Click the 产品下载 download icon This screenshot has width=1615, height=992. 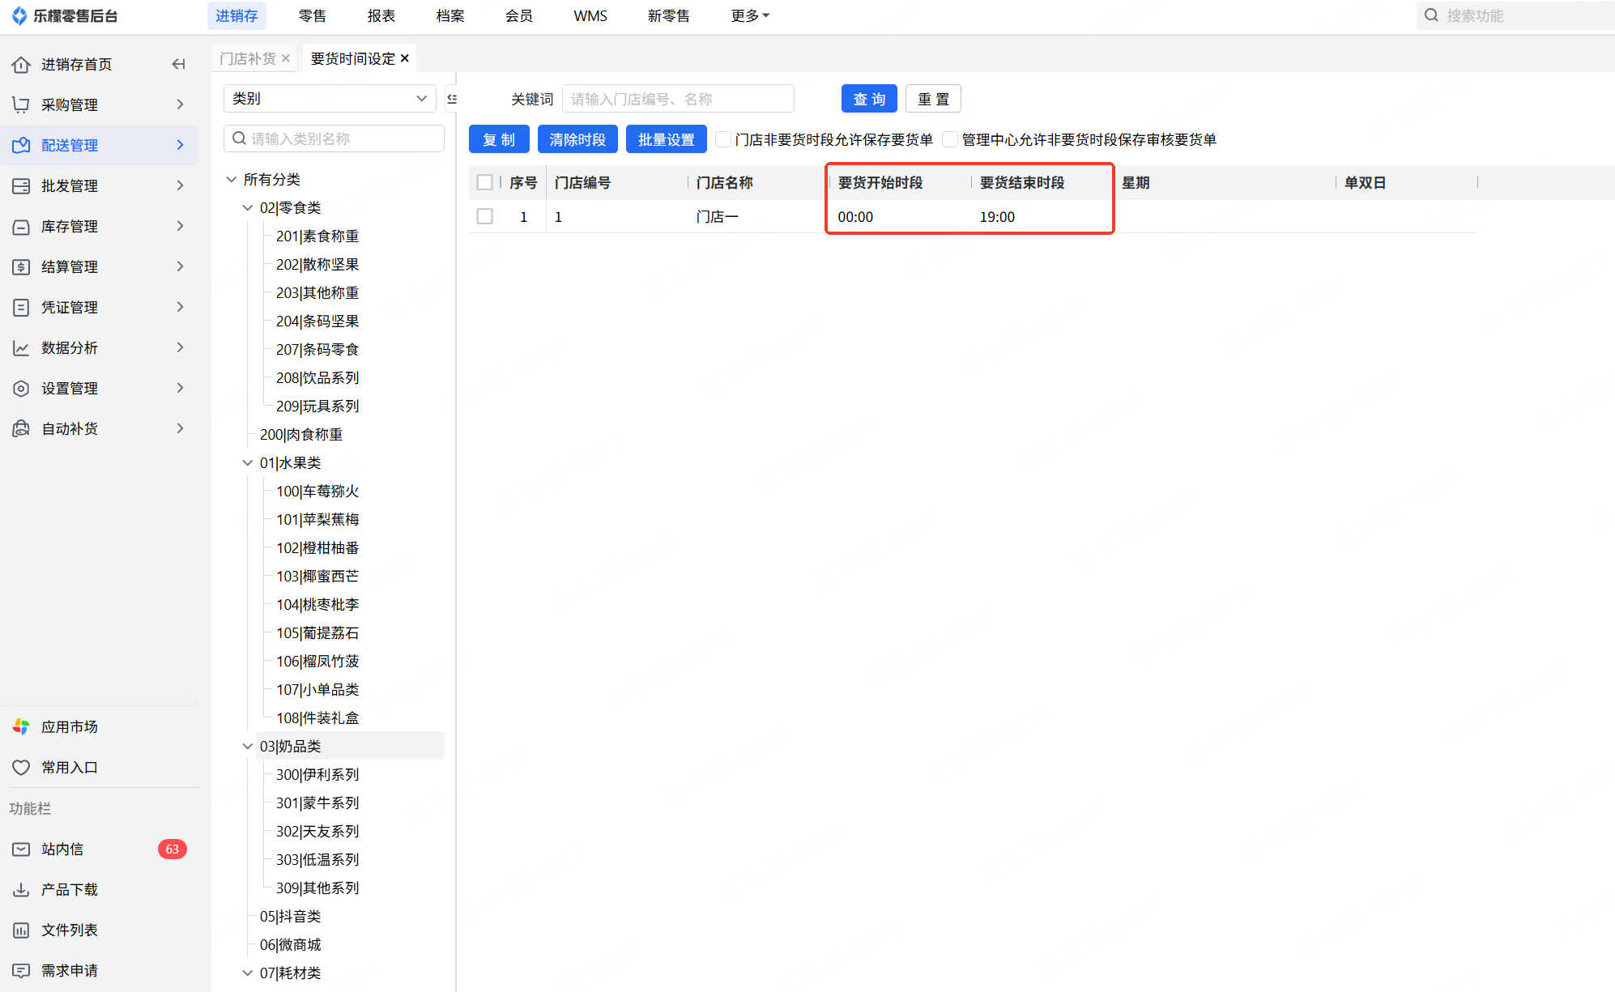21,890
